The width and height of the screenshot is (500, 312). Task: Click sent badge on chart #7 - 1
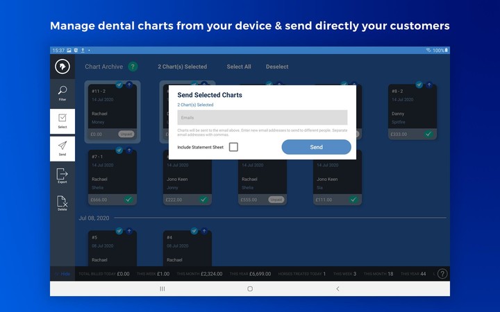[119, 150]
